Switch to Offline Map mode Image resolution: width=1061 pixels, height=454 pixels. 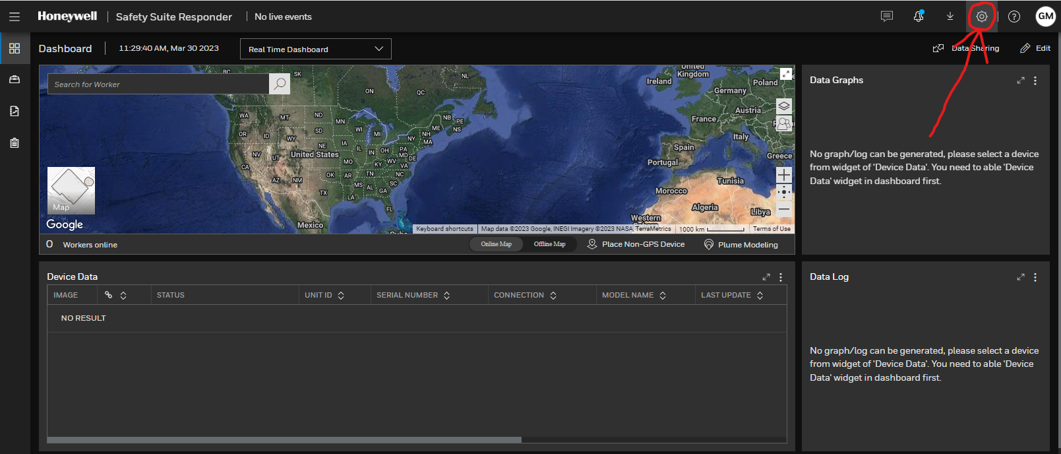[x=549, y=244]
